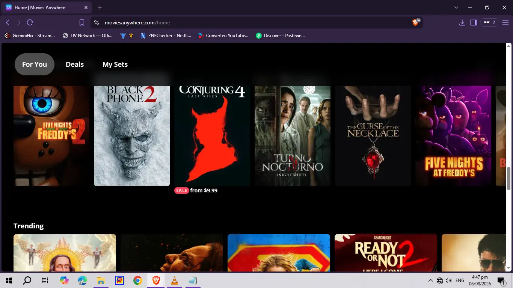Click the browser forward arrow
The image size is (513, 288).
[19, 22]
